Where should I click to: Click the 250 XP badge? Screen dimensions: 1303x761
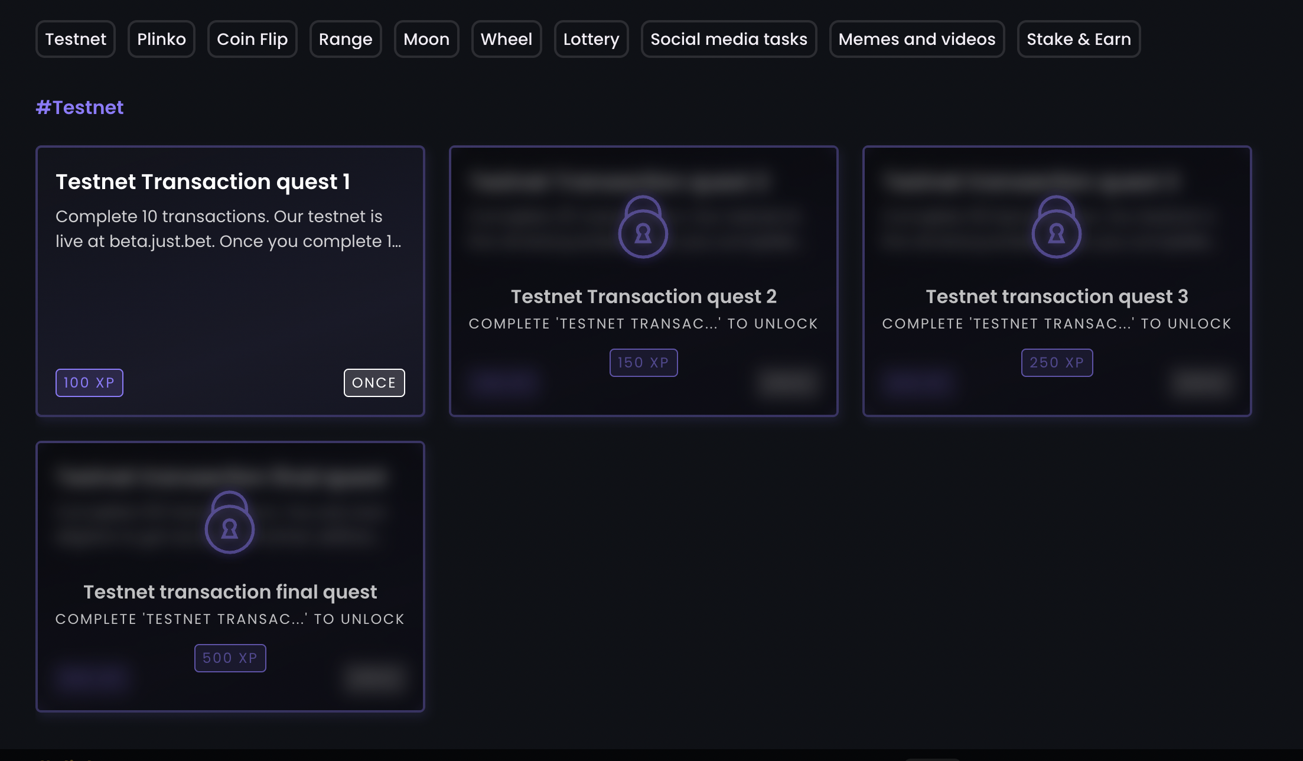1057,363
